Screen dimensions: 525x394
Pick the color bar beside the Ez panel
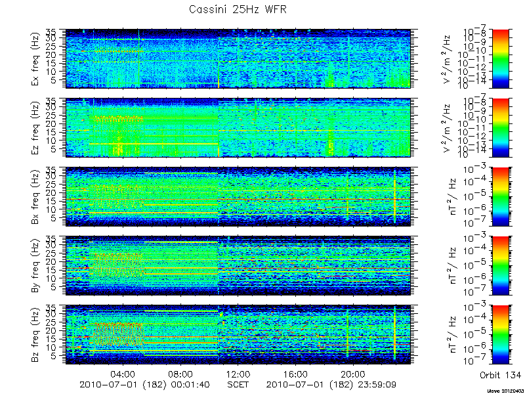(500, 127)
